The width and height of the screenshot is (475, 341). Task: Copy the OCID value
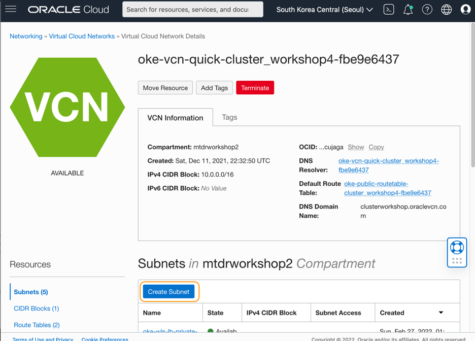click(376, 147)
